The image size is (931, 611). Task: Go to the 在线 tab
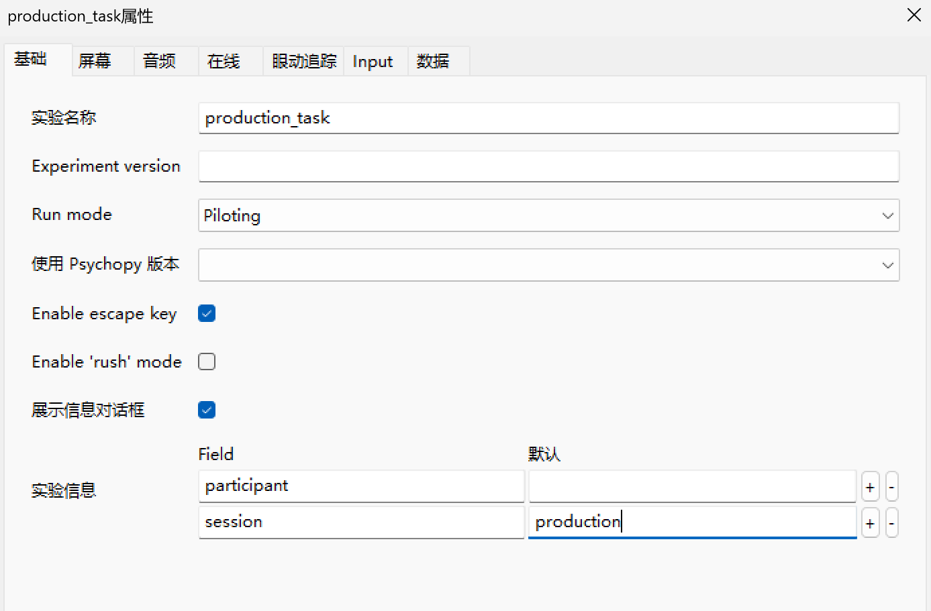[x=224, y=61]
